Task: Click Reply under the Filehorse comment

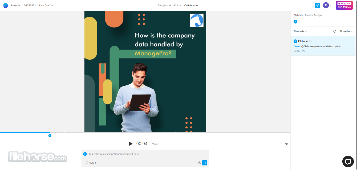Action: click(x=297, y=51)
